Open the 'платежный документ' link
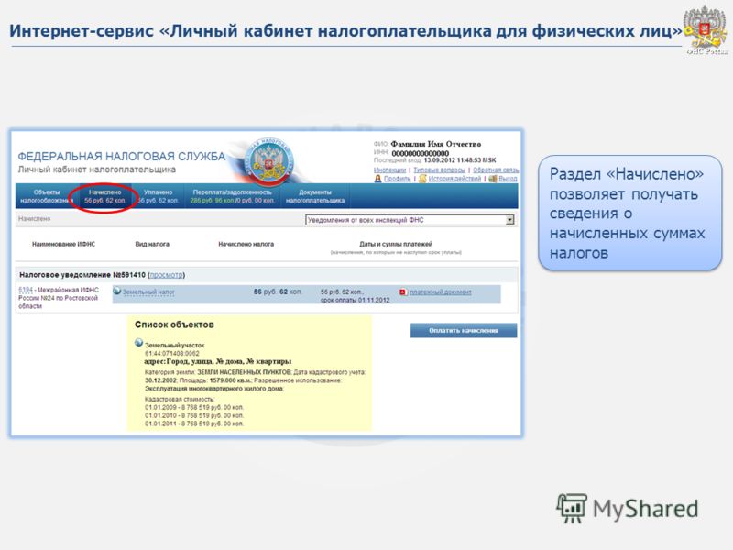The width and height of the screenshot is (733, 550). coord(441,291)
